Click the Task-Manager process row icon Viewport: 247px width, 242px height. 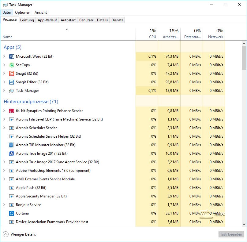pos(12,91)
